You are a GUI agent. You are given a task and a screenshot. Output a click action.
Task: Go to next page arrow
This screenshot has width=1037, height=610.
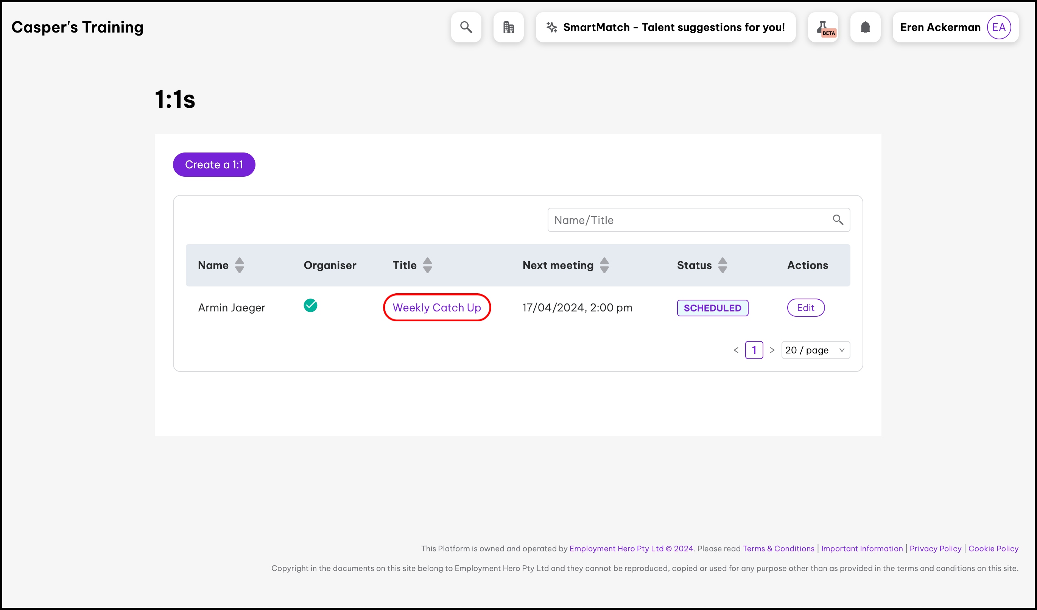[772, 350]
